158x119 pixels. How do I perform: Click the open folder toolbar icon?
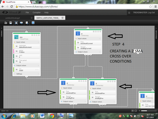point(6,23)
